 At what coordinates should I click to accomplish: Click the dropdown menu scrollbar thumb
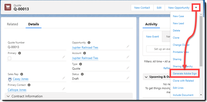click(201, 41)
